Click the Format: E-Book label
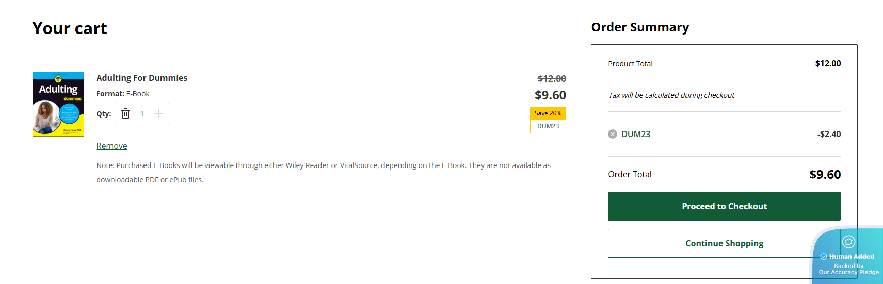The height and width of the screenshot is (284, 883). tap(123, 94)
